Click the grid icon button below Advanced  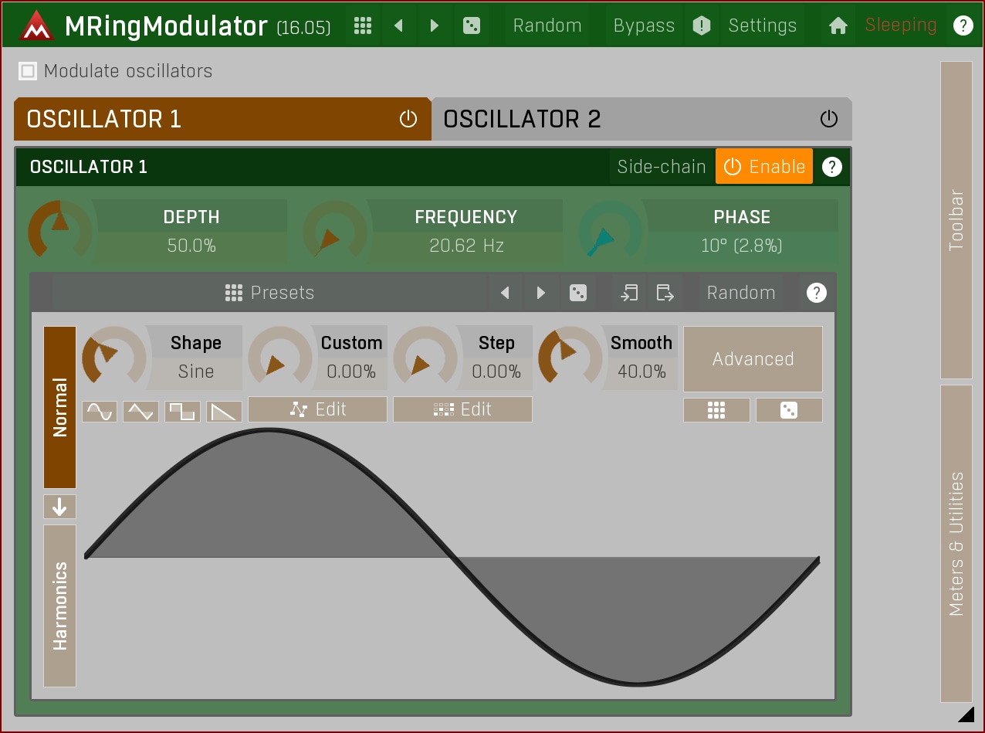[x=716, y=410]
